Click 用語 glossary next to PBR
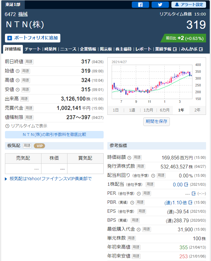211x261 pixels. click(140, 202)
